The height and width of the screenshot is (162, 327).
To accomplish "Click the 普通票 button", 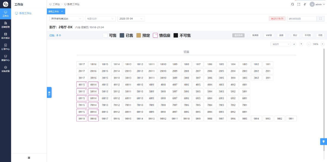I will (256, 35).
